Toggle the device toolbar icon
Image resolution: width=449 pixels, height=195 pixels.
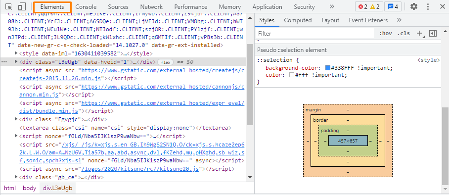click(x=22, y=7)
